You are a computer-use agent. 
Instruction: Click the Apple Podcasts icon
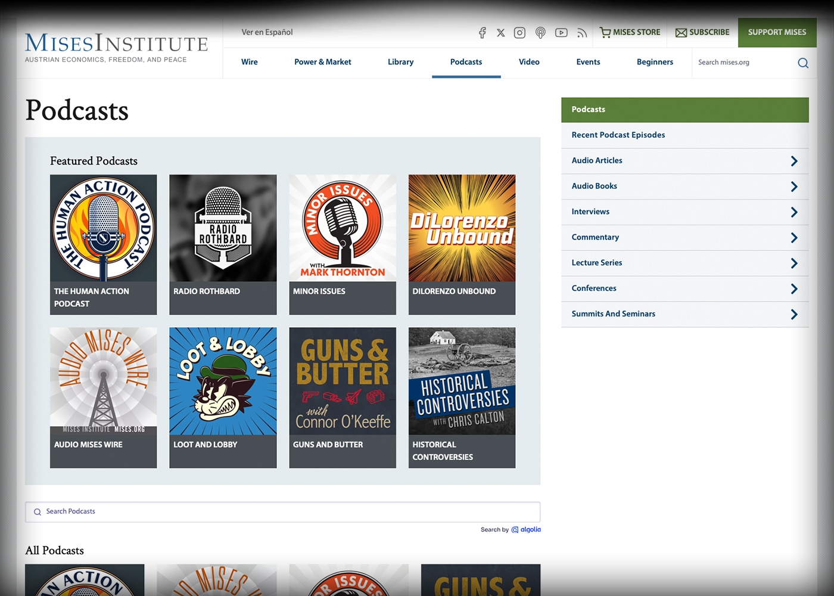[540, 33]
